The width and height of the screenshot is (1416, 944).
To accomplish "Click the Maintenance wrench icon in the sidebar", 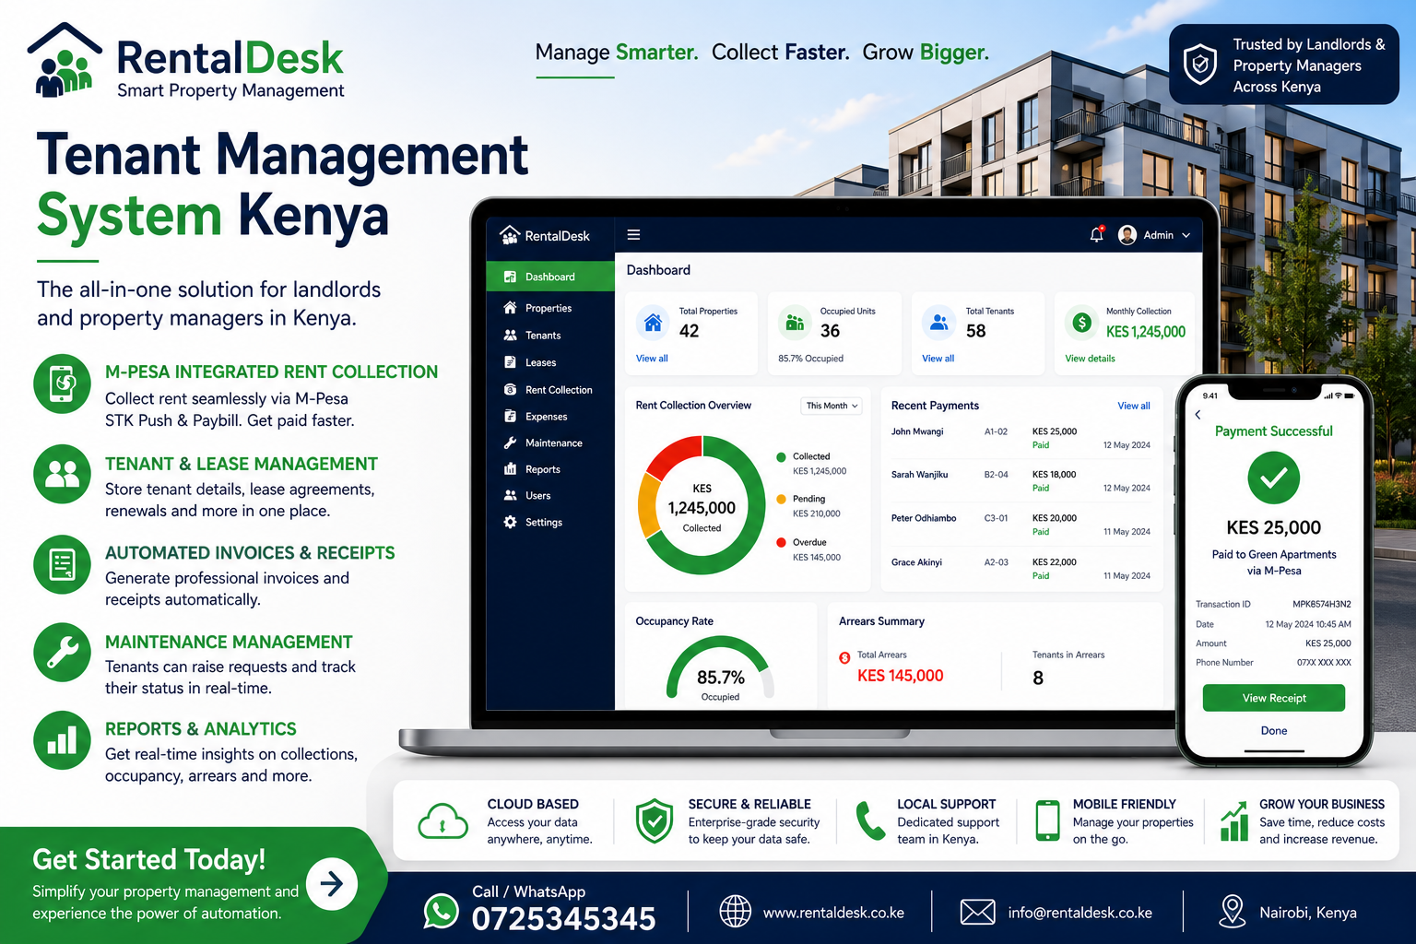I will coord(510,442).
